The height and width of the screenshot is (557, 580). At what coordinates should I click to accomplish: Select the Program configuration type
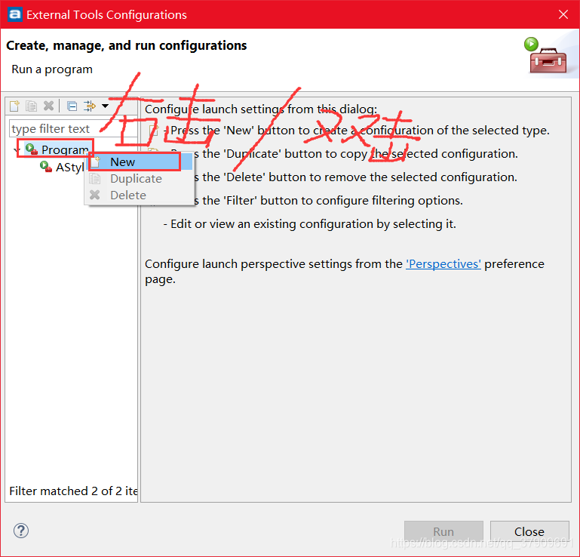click(x=65, y=149)
